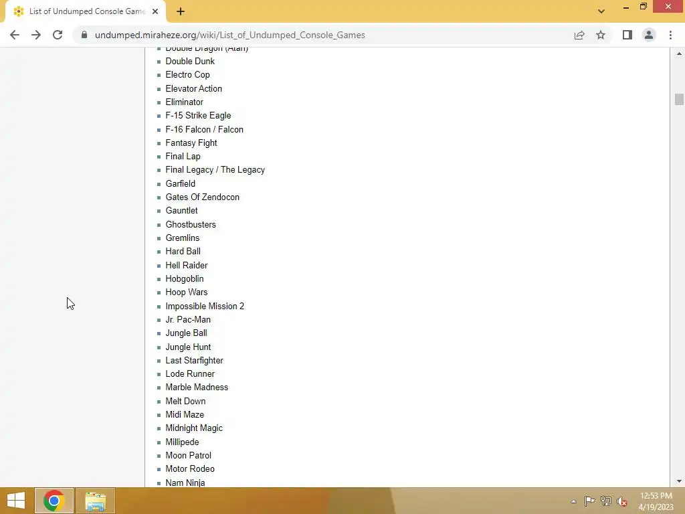This screenshot has width=685, height=514.
Task: Share this page via share icon
Action: 579,35
